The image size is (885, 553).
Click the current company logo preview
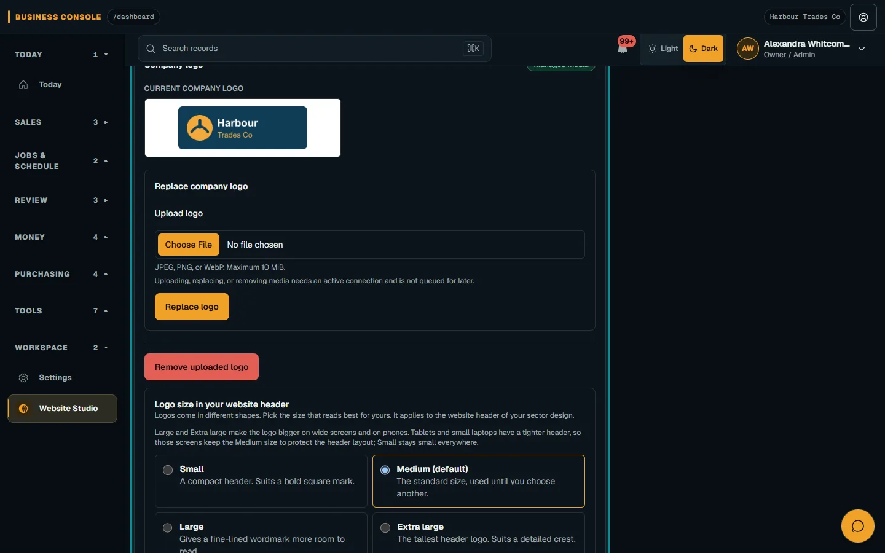coord(243,128)
